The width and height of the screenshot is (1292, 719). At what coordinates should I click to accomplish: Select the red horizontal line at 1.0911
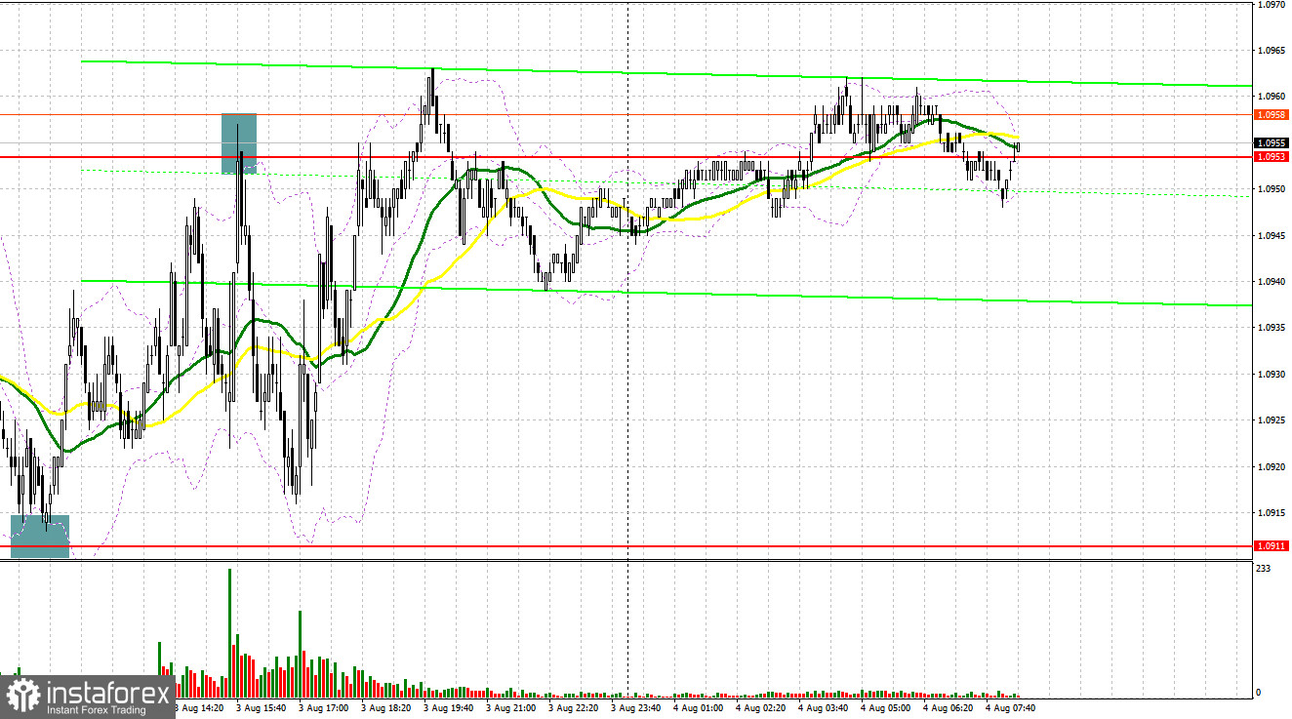[625, 546]
